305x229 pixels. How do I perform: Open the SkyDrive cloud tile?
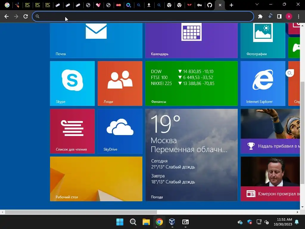(120, 131)
